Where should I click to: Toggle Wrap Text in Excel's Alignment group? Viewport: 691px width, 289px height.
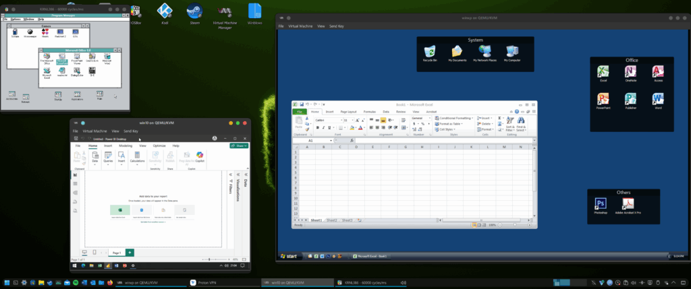(x=404, y=120)
